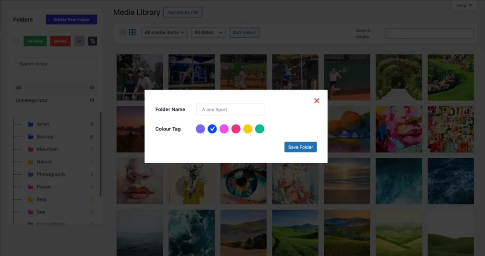Close the folder dialog with red X
The height and width of the screenshot is (256, 485).
coord(316,101)
